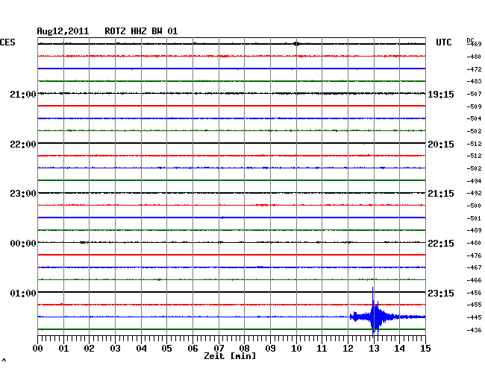Click the DC offset value -466
Image resolution: width=485 pixels, height=368 pixels.
click(474, 280)
